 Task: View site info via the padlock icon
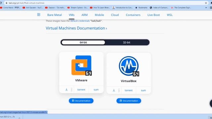tap(7, 3)
